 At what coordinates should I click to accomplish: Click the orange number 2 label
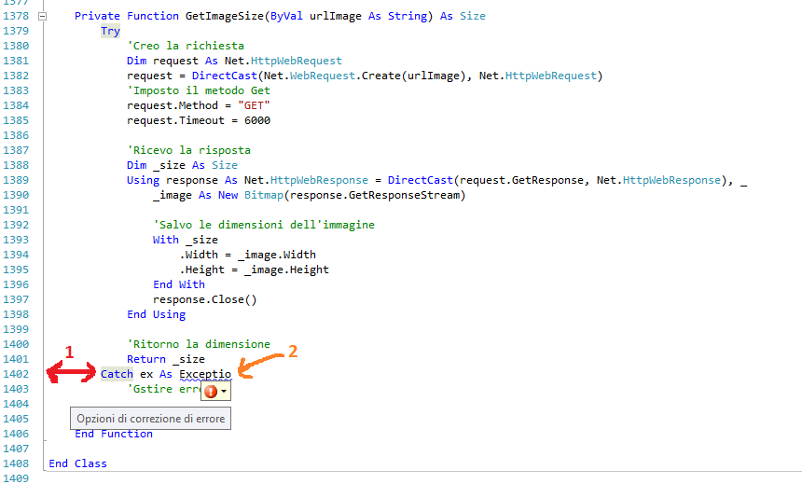pyautogui.click(x=292, y=352)
